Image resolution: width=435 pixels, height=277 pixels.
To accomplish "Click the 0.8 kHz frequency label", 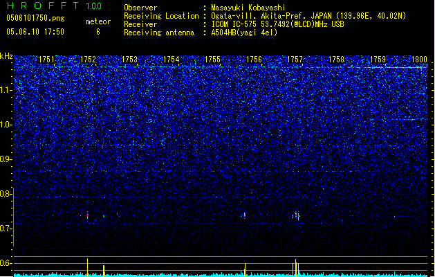I will click(x=6, y=194).
